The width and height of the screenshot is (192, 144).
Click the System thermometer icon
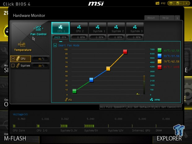[18, 66]
